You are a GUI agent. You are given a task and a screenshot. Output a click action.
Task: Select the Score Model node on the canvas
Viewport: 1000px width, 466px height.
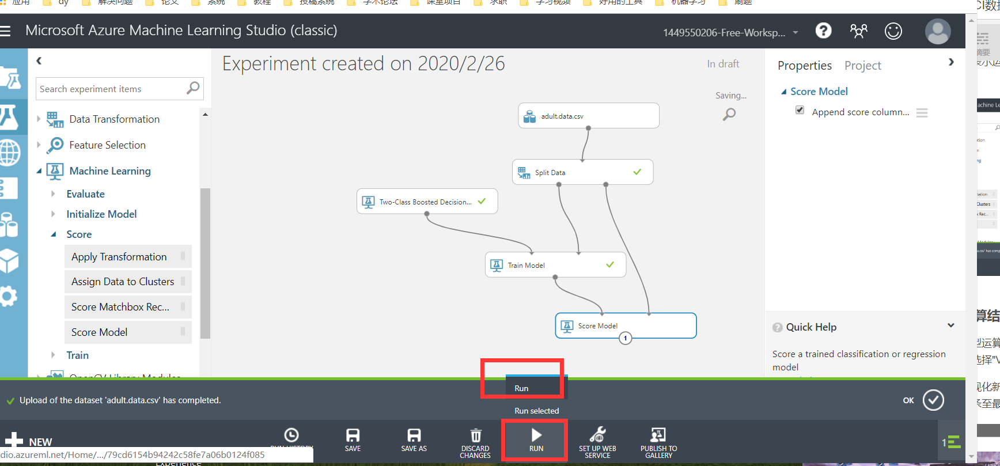click(x=626, y=325)
